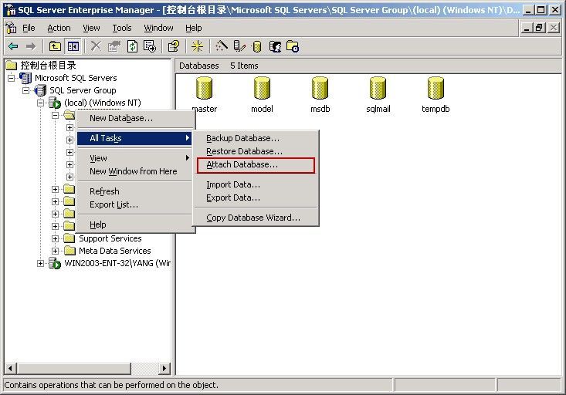Screen dimensions: 566x395
Task: Select Backup Database... in All Tasks submenu
Action: 242,138
